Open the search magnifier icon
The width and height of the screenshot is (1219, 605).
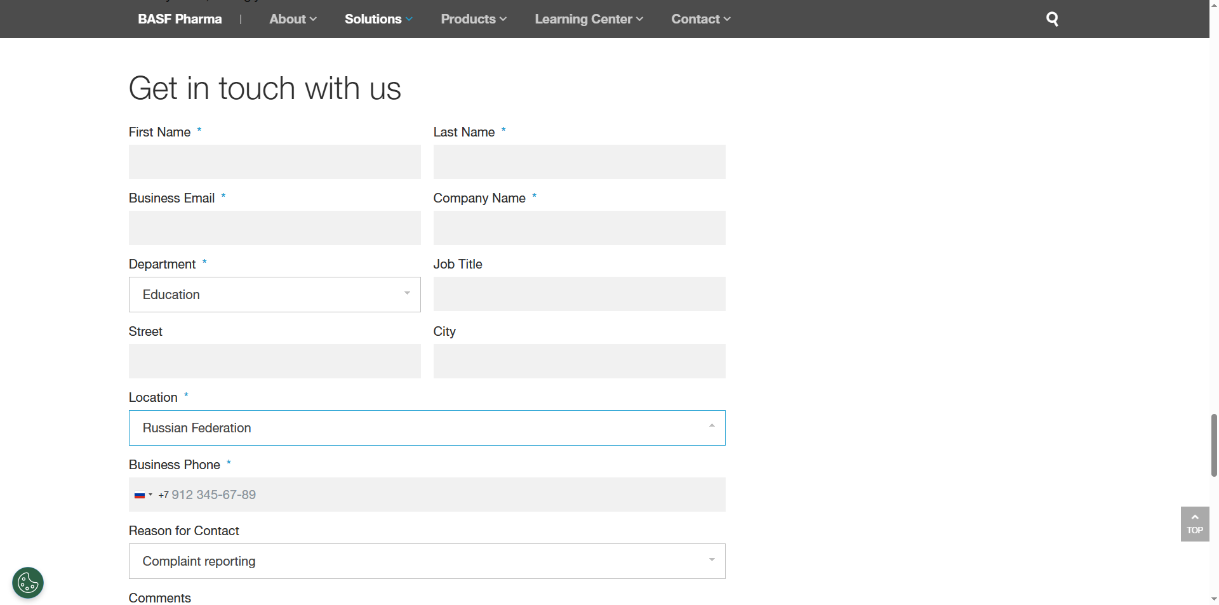coord(1052,19)
